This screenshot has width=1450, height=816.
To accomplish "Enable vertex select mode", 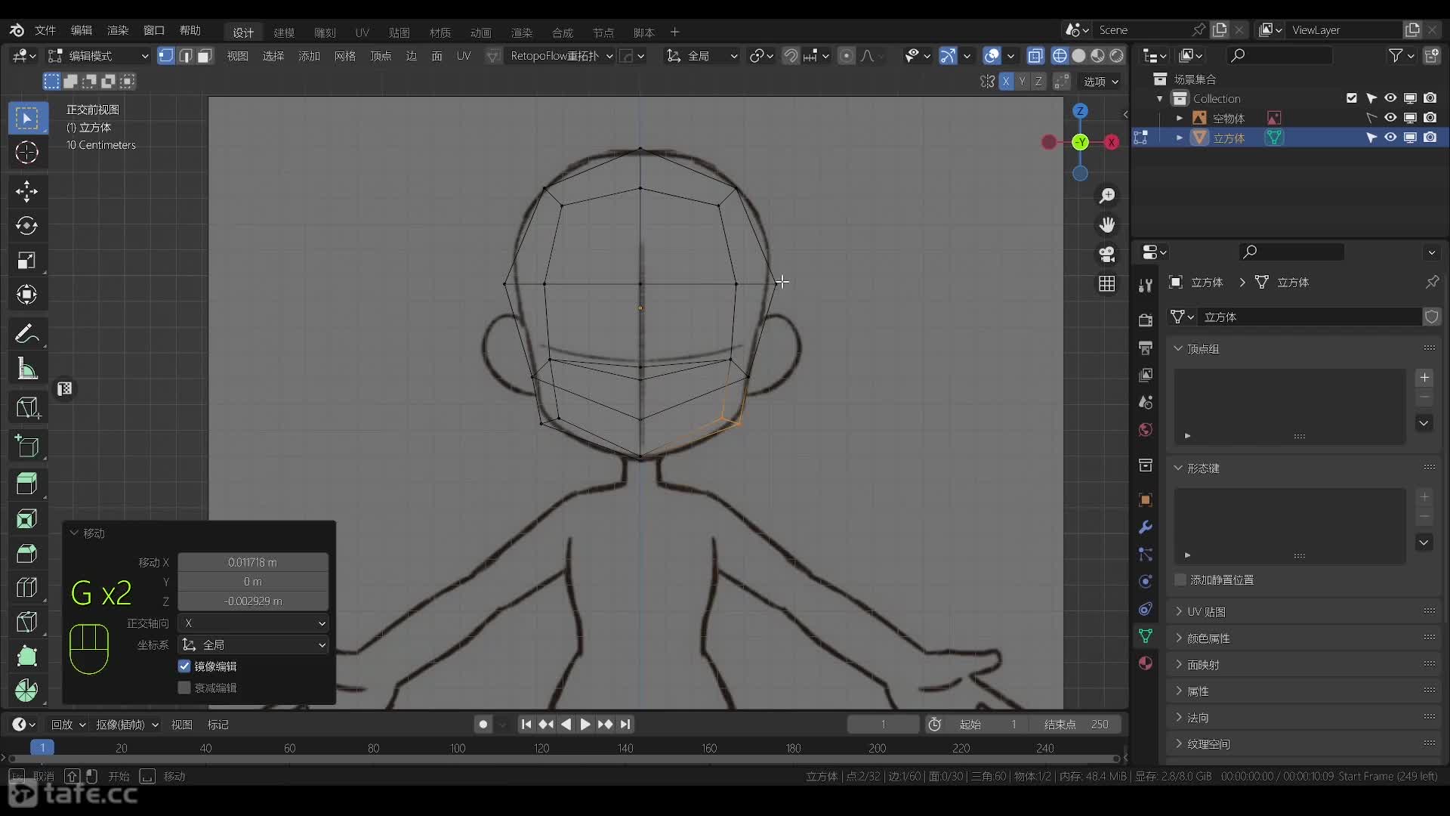I will (x=166, y=56).
